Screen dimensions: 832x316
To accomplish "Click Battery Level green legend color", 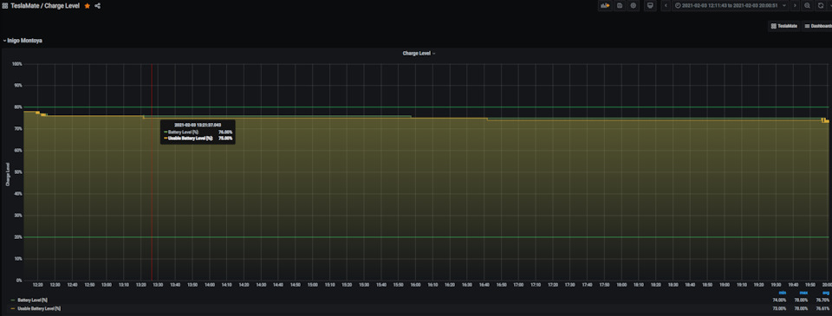I will [13, 300].
